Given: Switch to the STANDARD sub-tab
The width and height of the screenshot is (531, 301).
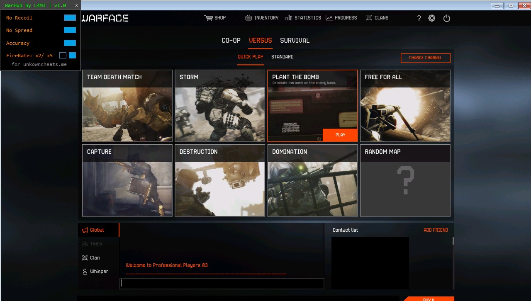Looking at the screenshot, I should click(x=283, y=57).
